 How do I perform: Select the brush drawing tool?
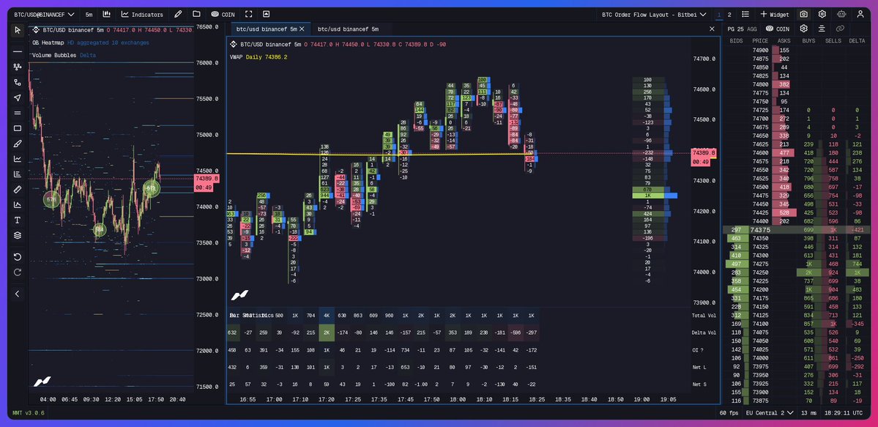(x=18, y=144)
